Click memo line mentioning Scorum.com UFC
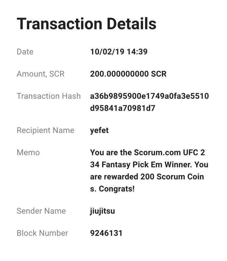Image resolution: width=227 pixels, height=261 pixels. pyautogui.click(x=147, y=152)
